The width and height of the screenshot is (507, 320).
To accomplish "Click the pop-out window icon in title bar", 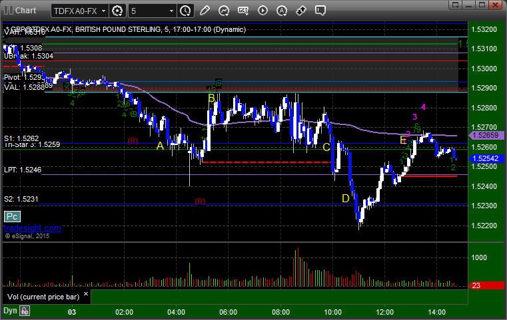I will click(456, 5).
